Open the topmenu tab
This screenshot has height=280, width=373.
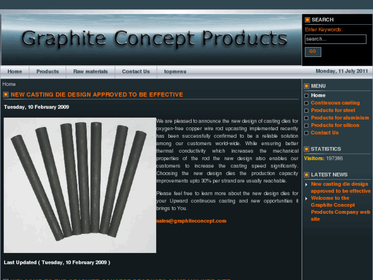tap(175, 71)
